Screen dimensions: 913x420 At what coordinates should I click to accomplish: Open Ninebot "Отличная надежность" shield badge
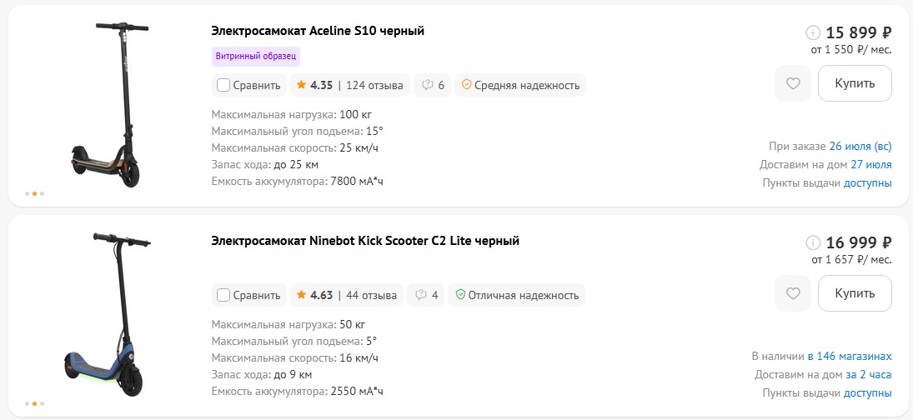click(516, 295)
